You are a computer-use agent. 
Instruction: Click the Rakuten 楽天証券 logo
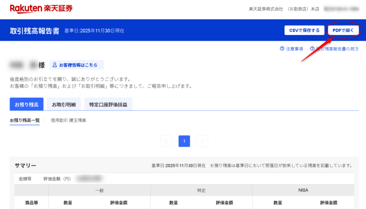pyautogui.click(x=41, y=9)
